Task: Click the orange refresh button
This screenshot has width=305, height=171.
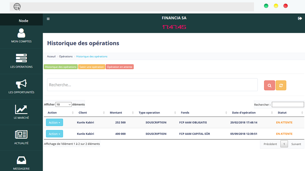Action: click(x=281, y=85)
